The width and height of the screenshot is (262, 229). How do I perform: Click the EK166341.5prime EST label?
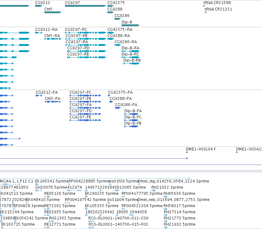(52, 181)
